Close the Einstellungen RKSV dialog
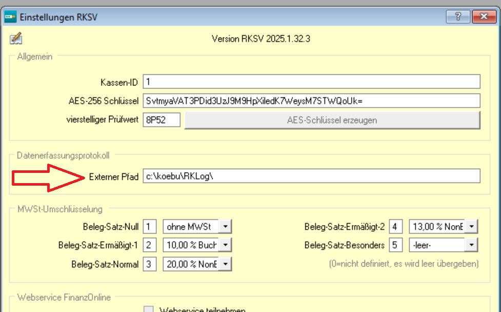Viewport: 501px width, 312px height. click(484, 16)
